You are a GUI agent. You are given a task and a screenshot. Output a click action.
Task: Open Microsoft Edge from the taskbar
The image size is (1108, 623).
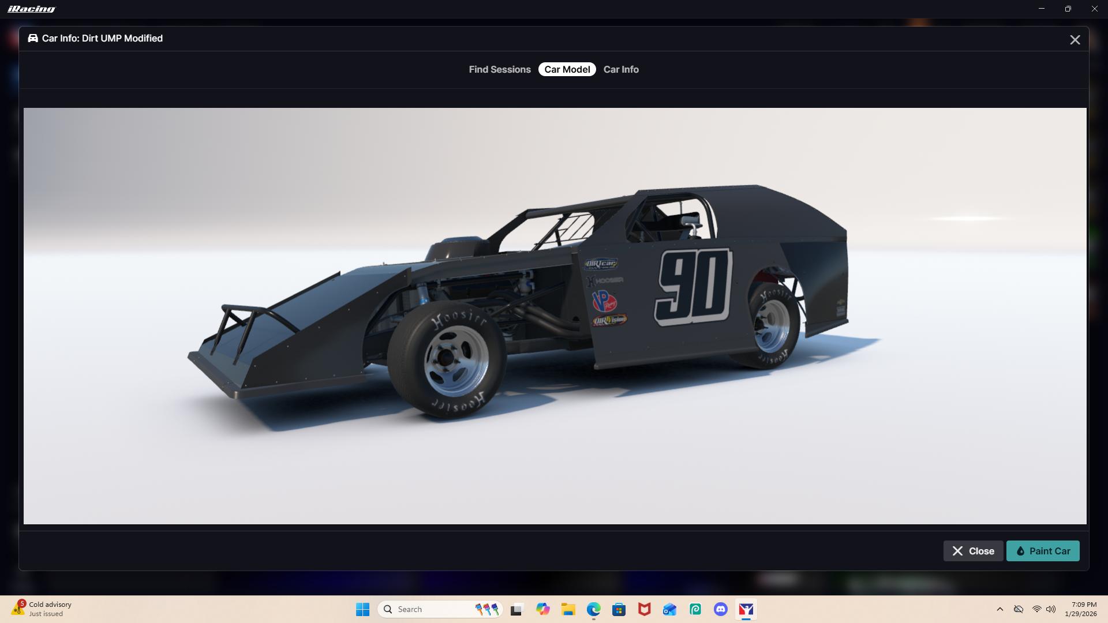(593, 609)
